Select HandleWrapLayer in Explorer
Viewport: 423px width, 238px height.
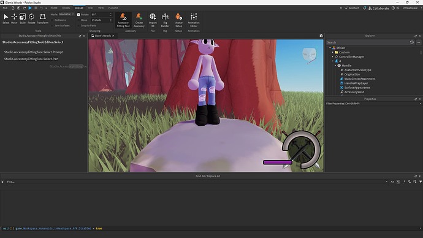tap(356, 83)
